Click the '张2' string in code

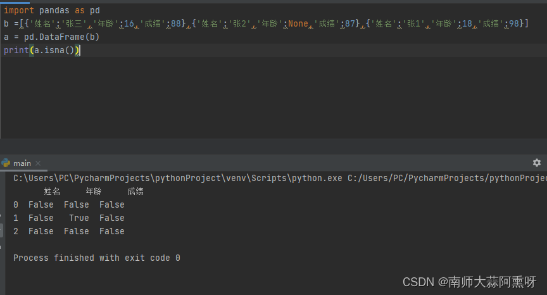click(239, 23)
